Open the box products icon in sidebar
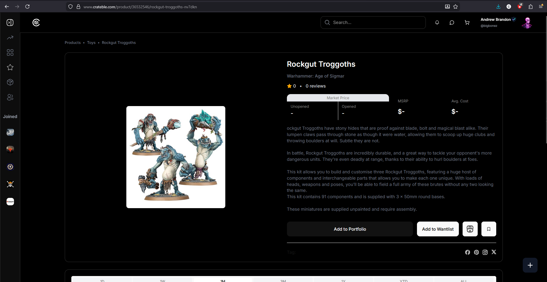Screen dimensions: 547x282 pos(10,82)
